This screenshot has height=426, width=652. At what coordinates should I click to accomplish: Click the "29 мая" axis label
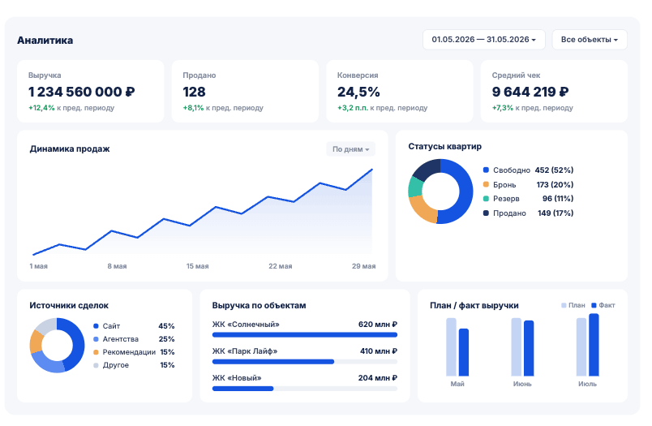pyautogui.click(x=363, y=266)
